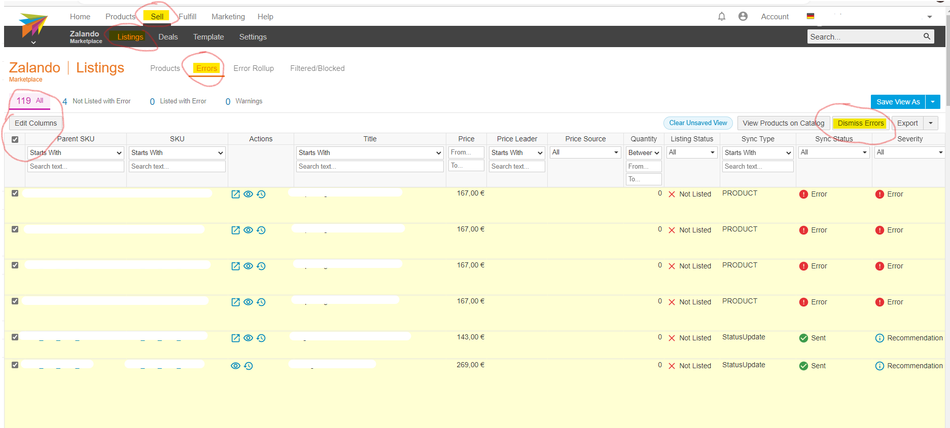Open the Filtered/Blocked tab
950x428 pixels.
318,68
